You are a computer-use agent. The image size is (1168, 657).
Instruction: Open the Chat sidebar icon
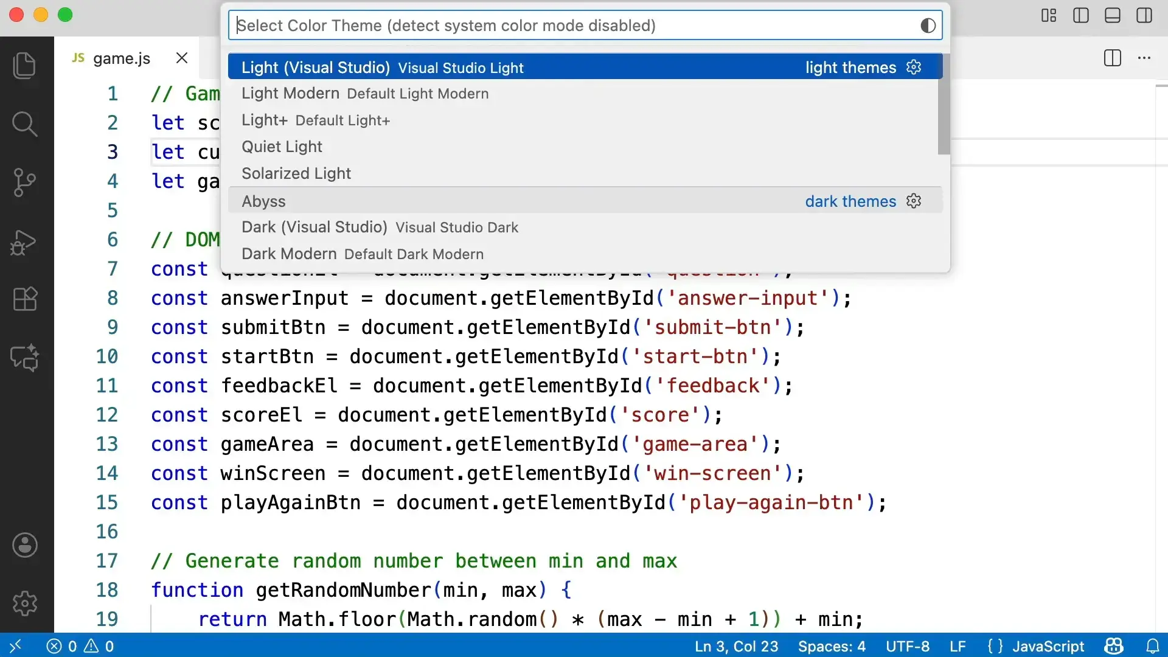tap(24, 358)
